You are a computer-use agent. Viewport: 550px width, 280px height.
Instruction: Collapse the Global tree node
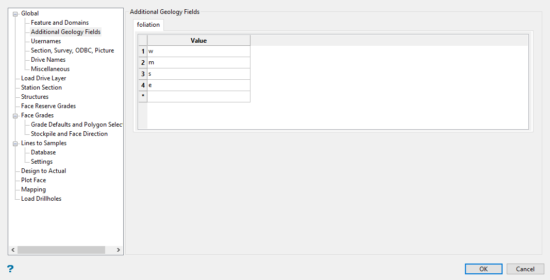(x=15, y=14)
